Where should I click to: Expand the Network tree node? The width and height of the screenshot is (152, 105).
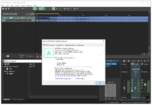pos(5,71)
